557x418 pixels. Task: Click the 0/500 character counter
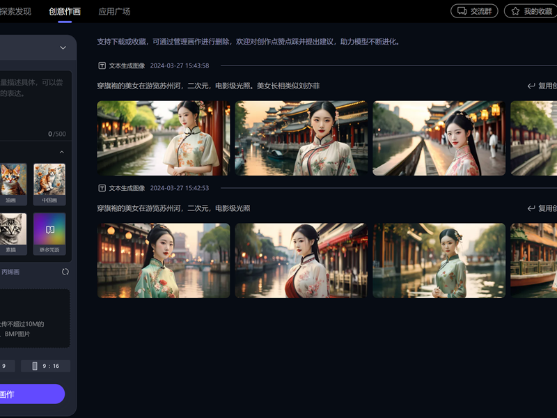coord(57,134)
